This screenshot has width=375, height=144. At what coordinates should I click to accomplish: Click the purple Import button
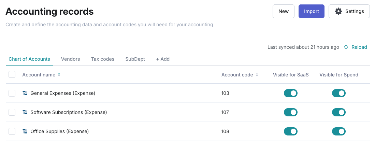point(312,11)
